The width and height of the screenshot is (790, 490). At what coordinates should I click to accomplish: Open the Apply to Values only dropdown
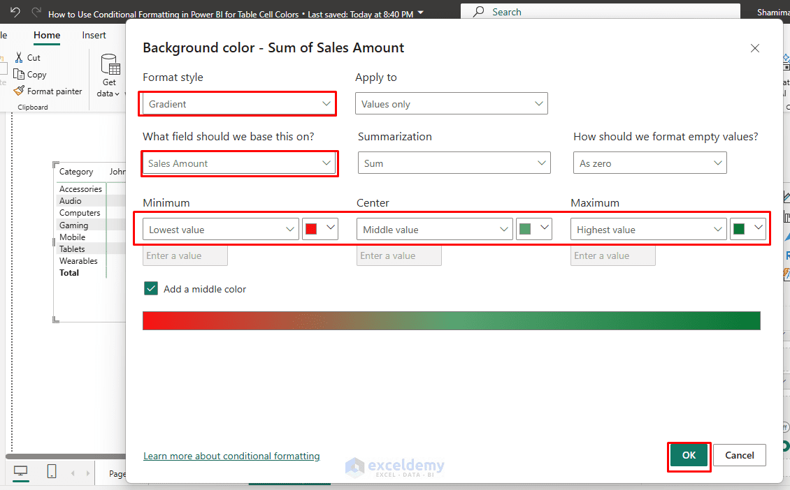click(452, 103)
